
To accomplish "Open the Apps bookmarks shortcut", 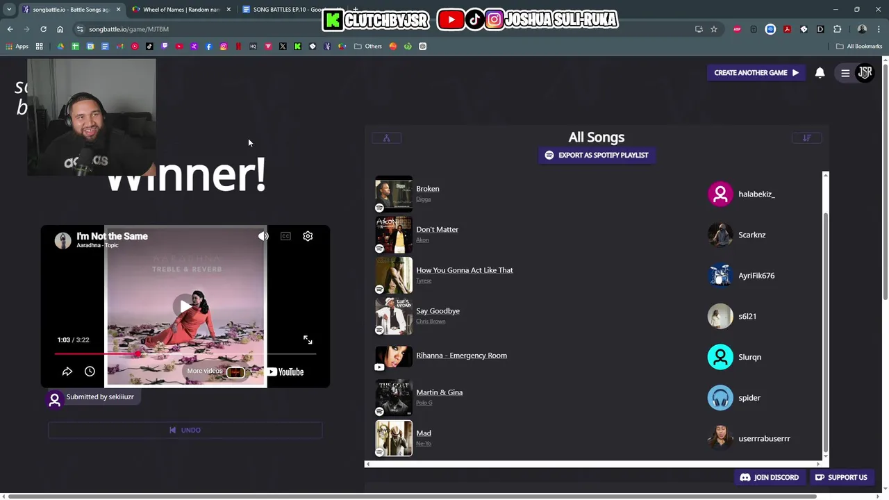I will (x=17, y=47).
